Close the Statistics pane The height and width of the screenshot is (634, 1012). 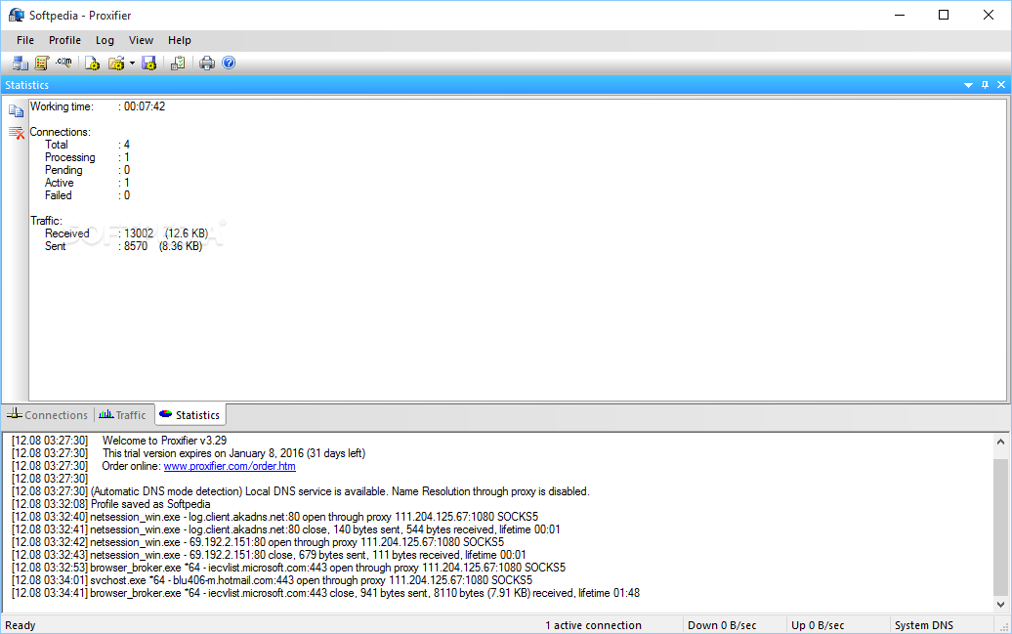[1001, 85]
